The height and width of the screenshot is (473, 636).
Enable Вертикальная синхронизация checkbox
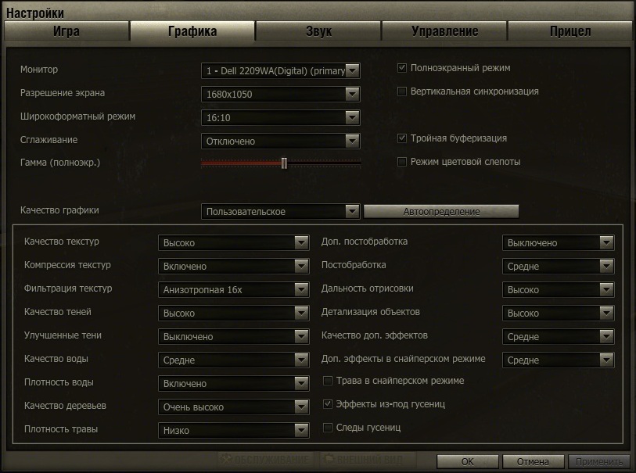[x=402, y=91]
